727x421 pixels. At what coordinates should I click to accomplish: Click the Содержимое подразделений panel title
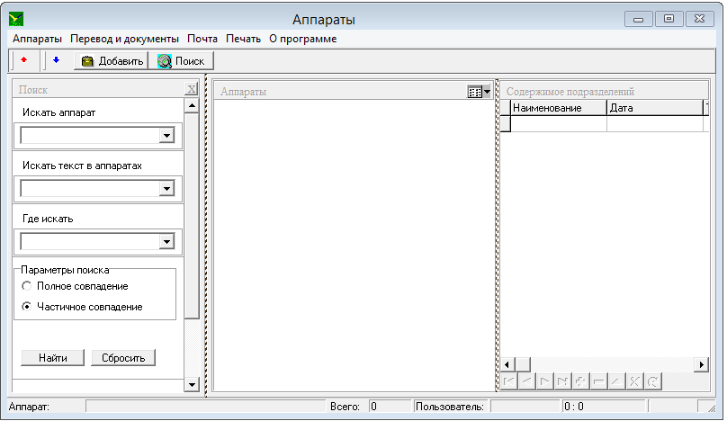tap(570, 92)
